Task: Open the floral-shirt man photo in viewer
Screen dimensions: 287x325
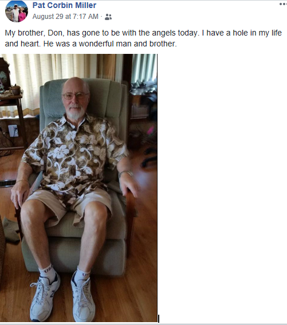Action: coord(78,188)
